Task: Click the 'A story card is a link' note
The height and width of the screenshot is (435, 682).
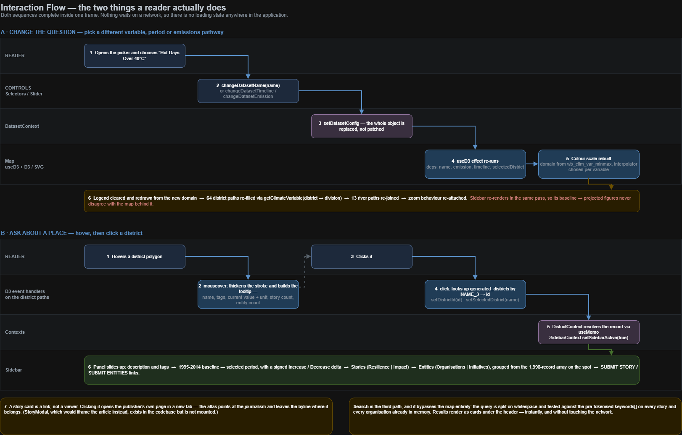Action: 166,416
